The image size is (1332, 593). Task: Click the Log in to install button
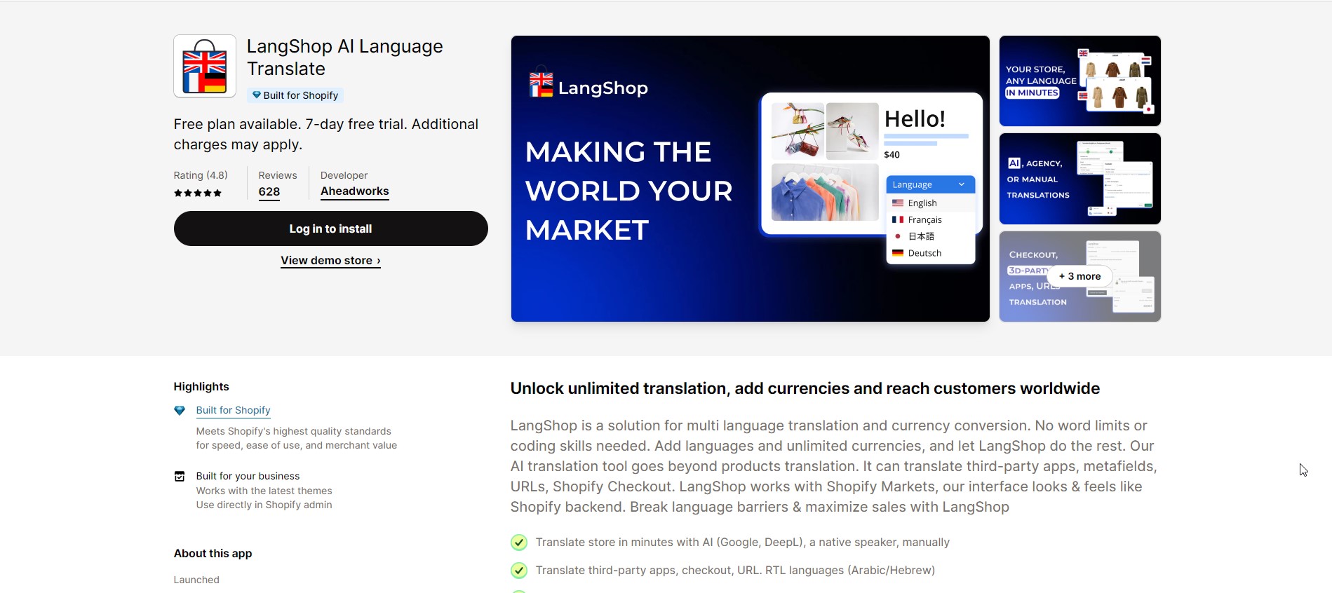[x=331, y=229]
